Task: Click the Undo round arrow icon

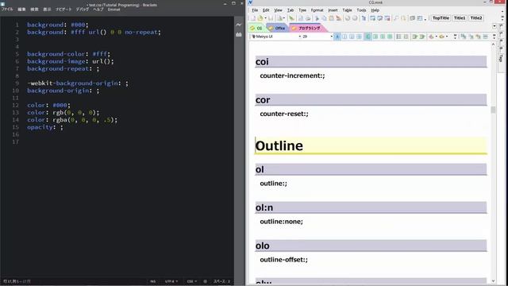Action: point(348,18)
